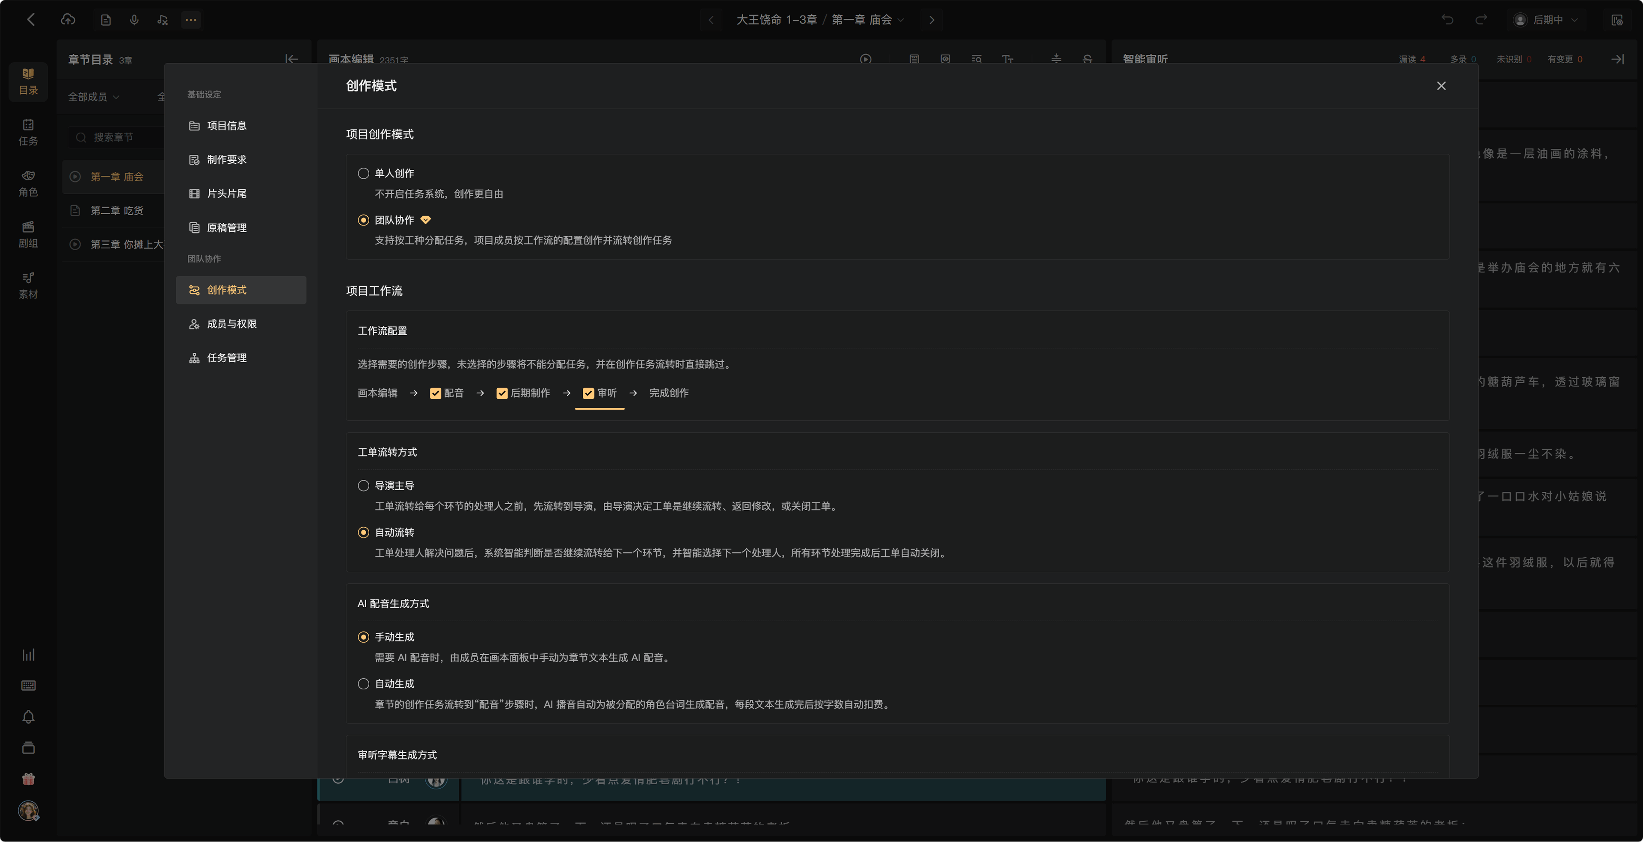Click the play icon in 画本编辑 toolbar
The image size is (1643, 842).
point(866,59)
